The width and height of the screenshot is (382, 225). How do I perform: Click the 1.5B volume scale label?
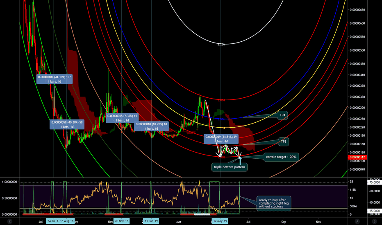point(353,190)
